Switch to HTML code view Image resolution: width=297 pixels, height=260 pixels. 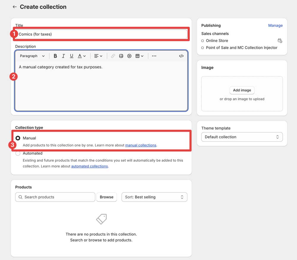pos(181,56)
